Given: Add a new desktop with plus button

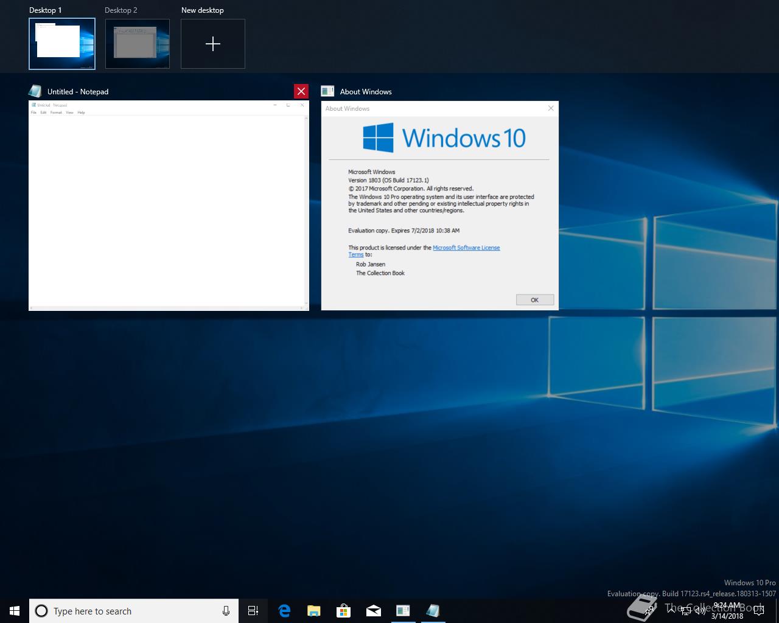Looking at the screenshot, I should (x=213, y=44).
